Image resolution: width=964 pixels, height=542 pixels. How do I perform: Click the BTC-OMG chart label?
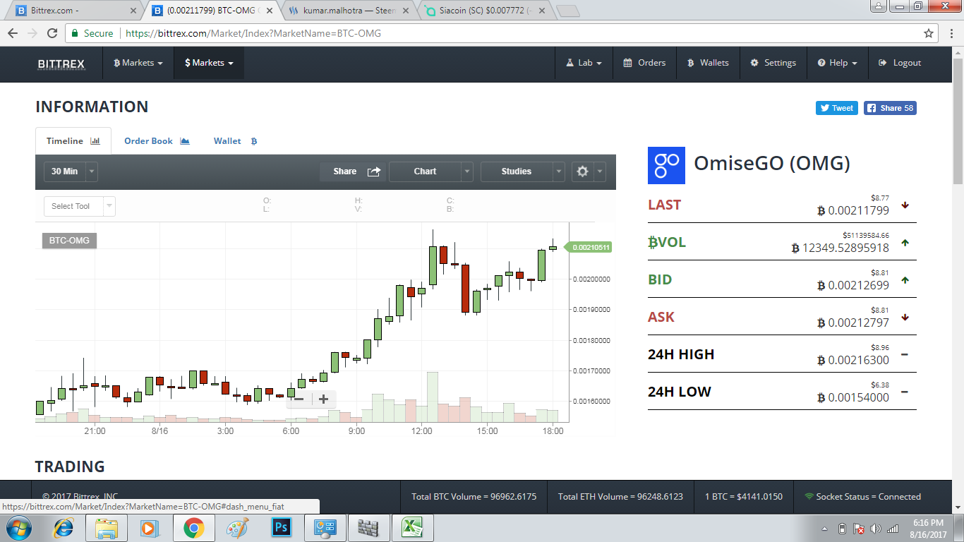tap(69, 241)
